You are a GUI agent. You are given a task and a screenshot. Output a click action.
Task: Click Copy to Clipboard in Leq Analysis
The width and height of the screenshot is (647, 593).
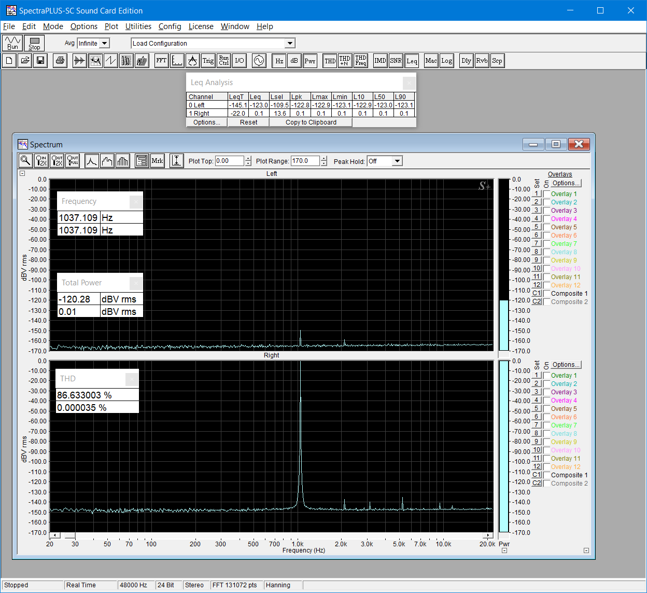click(311, 122)
